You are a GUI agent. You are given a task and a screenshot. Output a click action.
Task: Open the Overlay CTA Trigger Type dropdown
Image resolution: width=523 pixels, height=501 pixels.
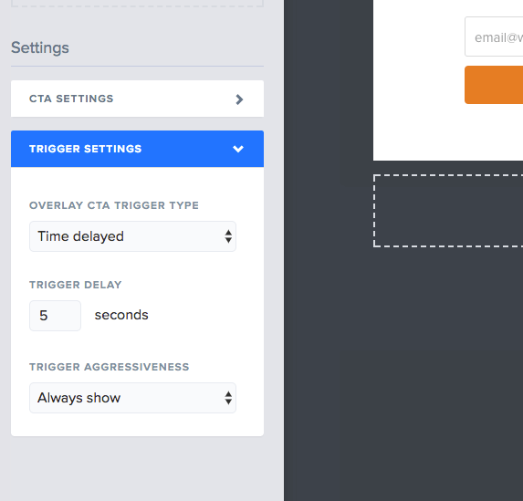[x=132, y=236]
